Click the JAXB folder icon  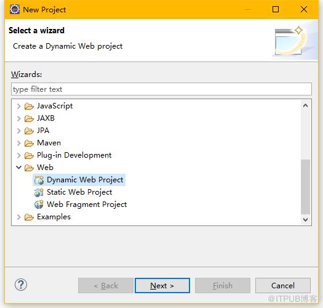click(x=29, y=119)
